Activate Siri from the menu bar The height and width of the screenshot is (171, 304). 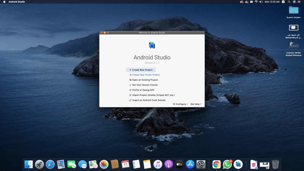tap(294, 2)
